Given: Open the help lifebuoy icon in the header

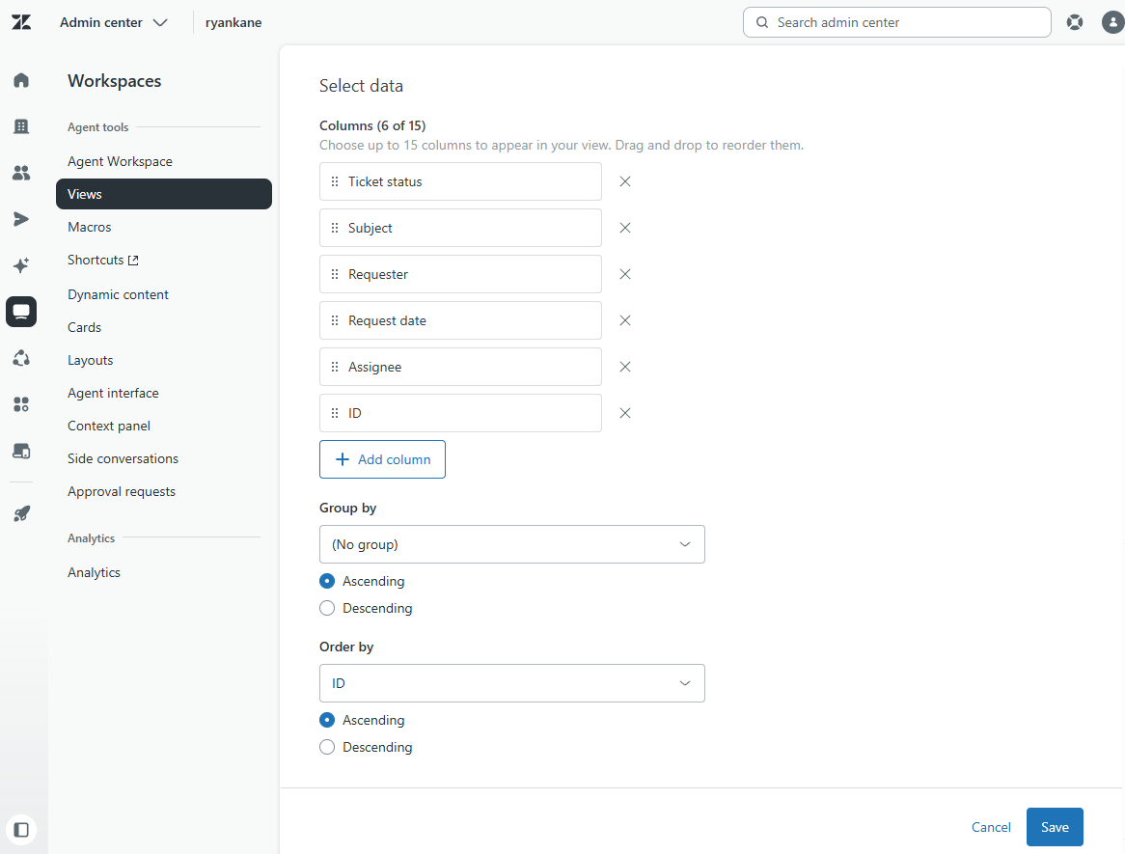Looking at the screenshot, I should (x=1075, y=21).
